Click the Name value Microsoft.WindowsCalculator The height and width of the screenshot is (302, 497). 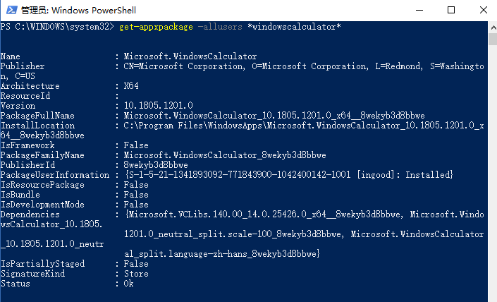190,56
